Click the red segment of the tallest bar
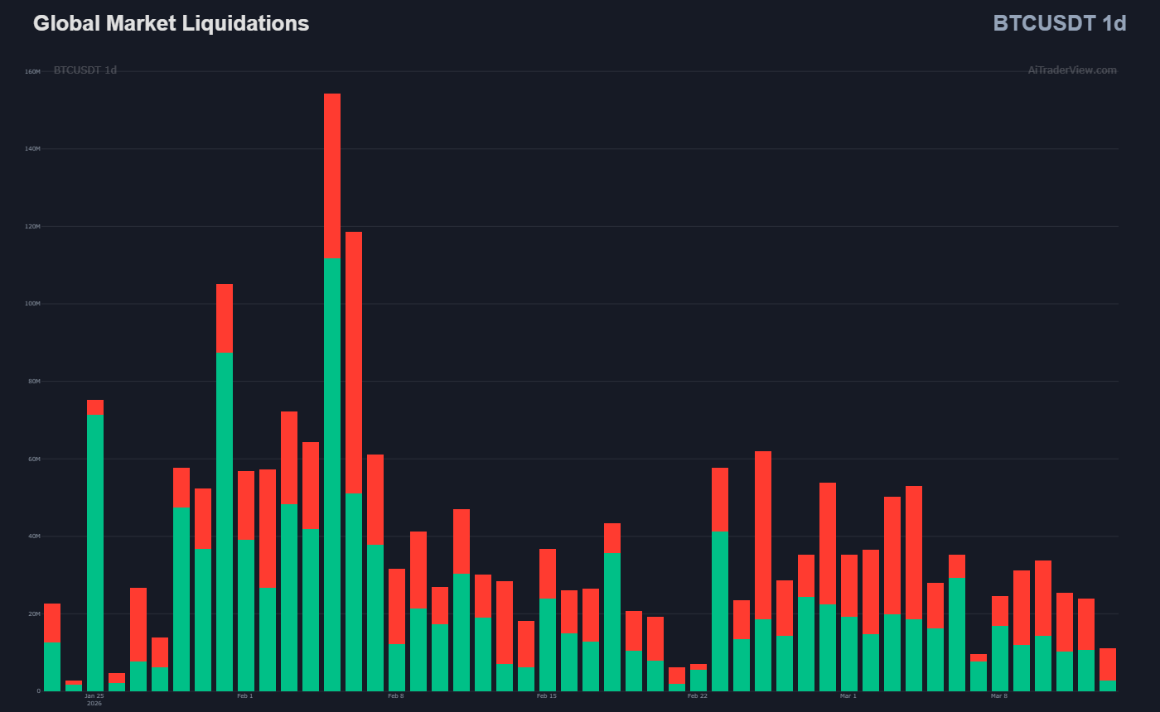Viewport: 1160px width, 712px height. point(332,176)
